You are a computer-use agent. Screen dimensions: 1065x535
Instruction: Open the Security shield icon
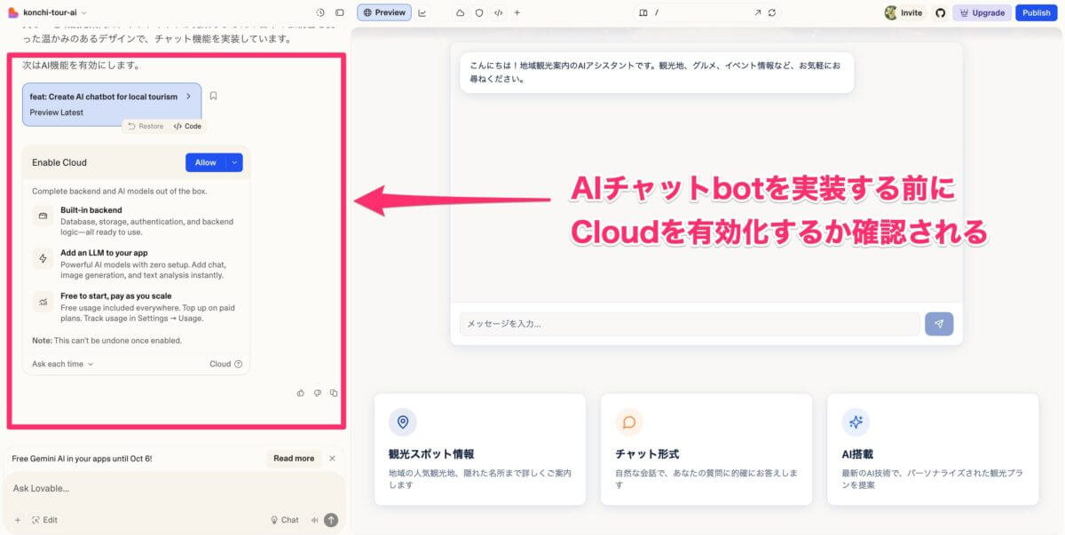tap(479, 13)
